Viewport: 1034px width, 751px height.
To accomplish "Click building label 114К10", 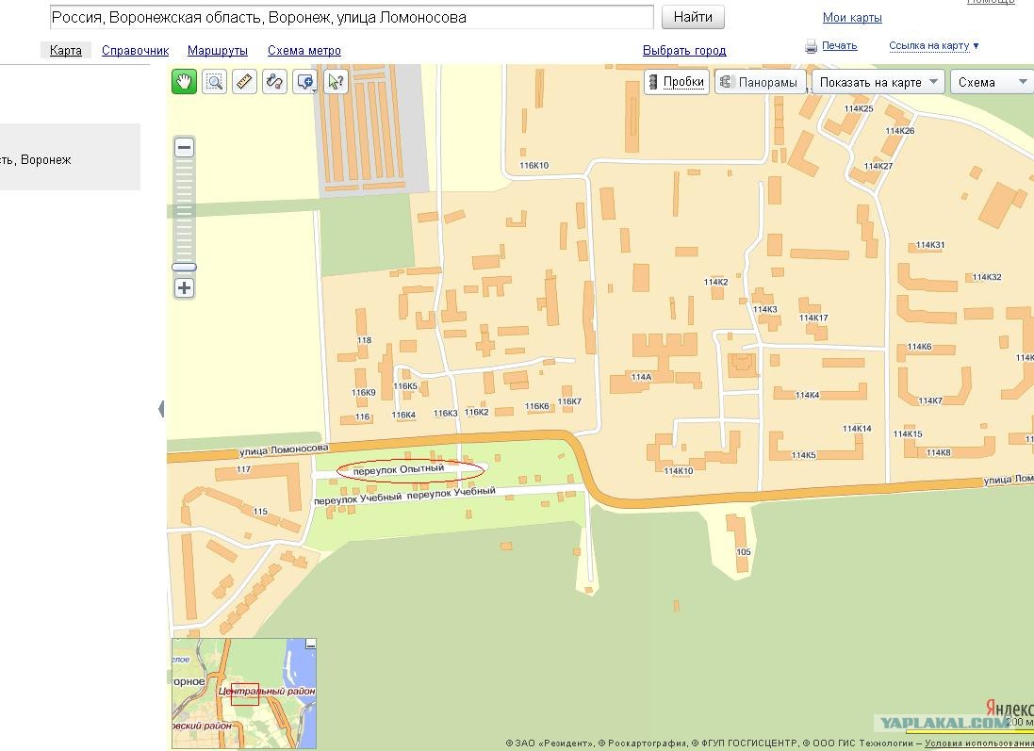I will pyautogui.click(x=679, y=471).
